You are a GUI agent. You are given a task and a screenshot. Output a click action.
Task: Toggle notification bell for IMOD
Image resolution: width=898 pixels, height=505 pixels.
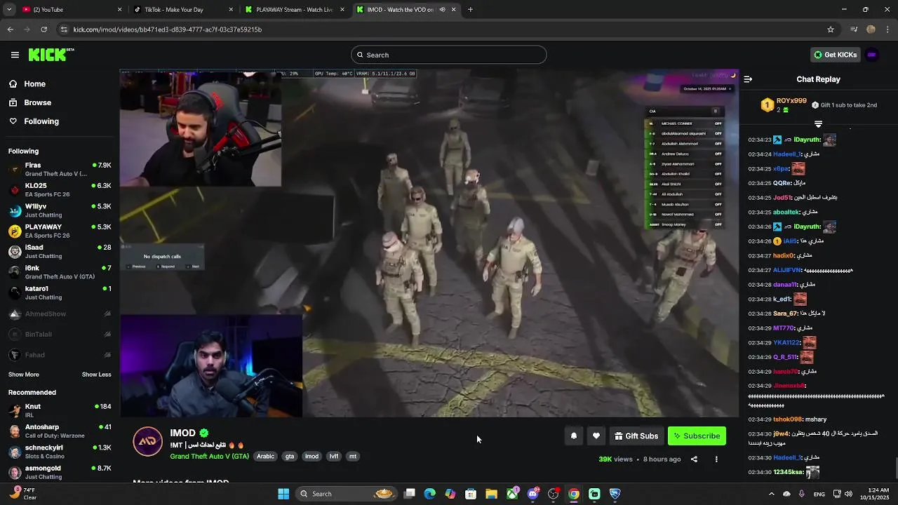pyautogui.click(x=573, y=436)
